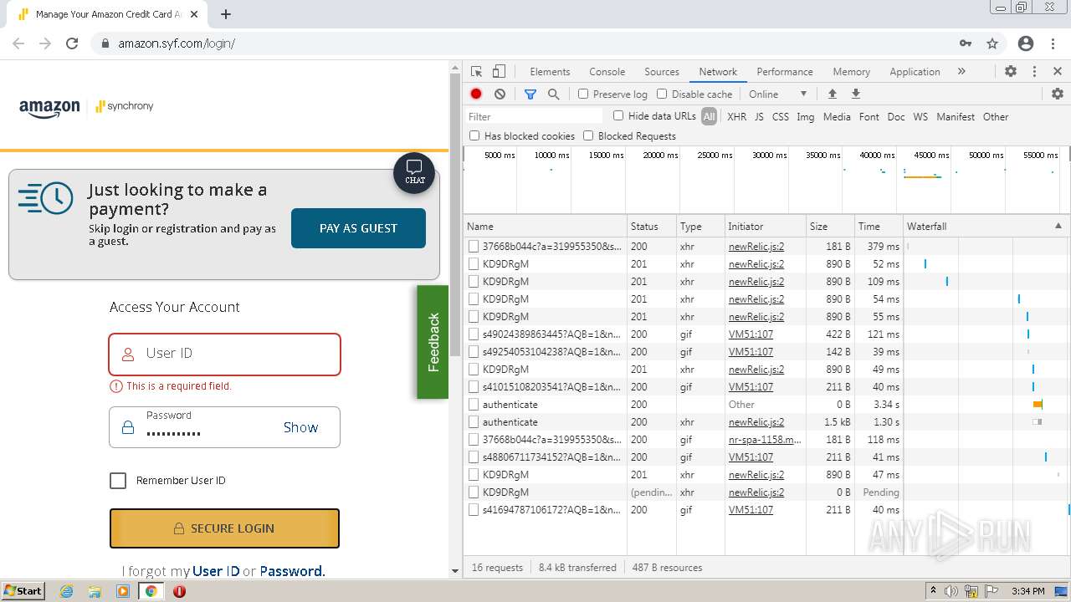Image resolution: width=1071 pixels, height=602 pixels.
Task: Switch to Sources tab
Action: (x=662, y=72)
